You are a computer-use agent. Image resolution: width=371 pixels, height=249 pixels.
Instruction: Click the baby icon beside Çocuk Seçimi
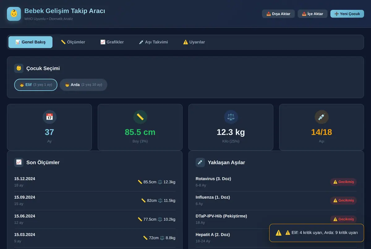19,68
